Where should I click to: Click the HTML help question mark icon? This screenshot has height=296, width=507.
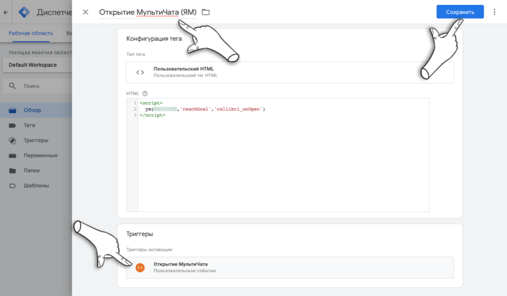[145, 93]
